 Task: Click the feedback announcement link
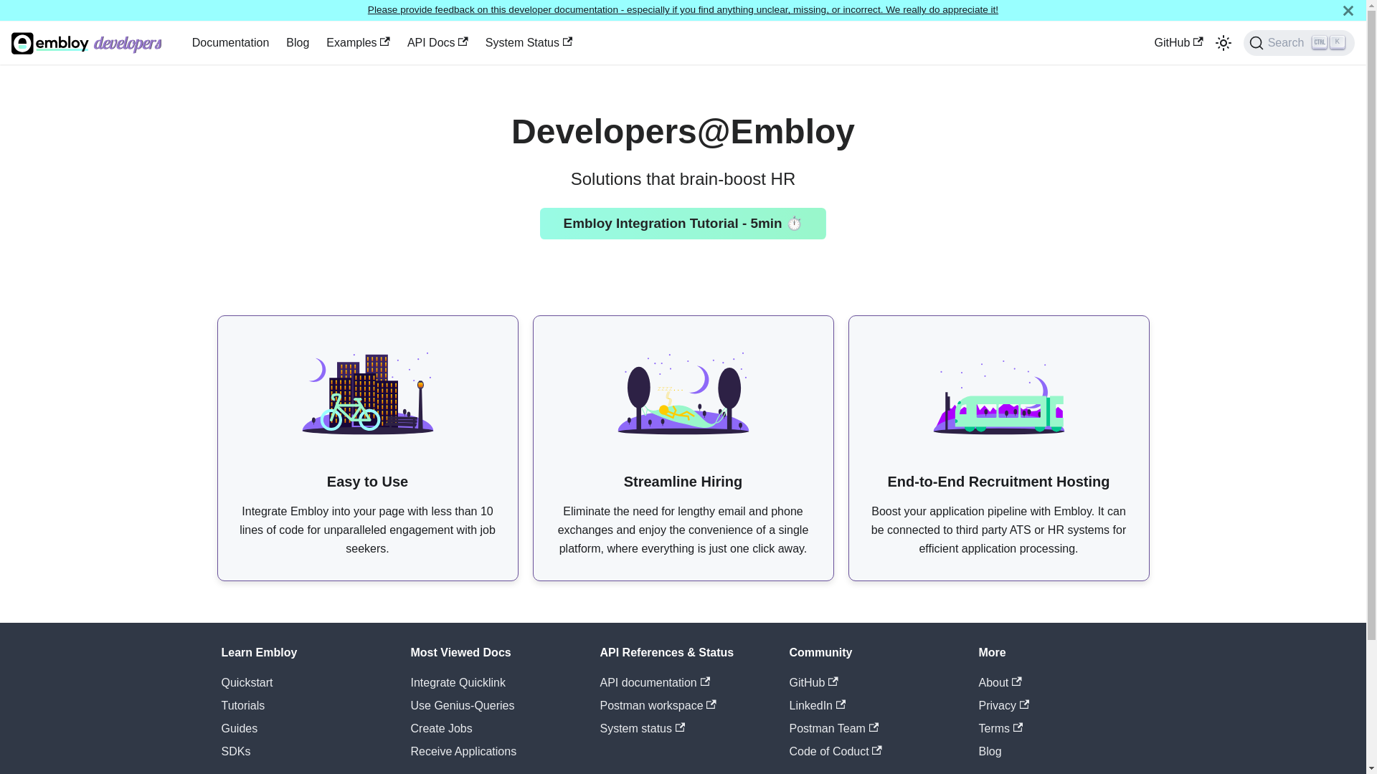tap(683, 10)
